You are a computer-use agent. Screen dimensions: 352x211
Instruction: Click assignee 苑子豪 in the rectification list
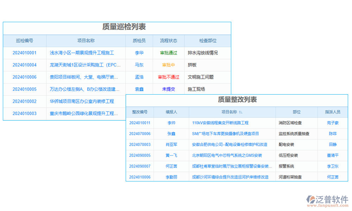(x=333, y=123)
